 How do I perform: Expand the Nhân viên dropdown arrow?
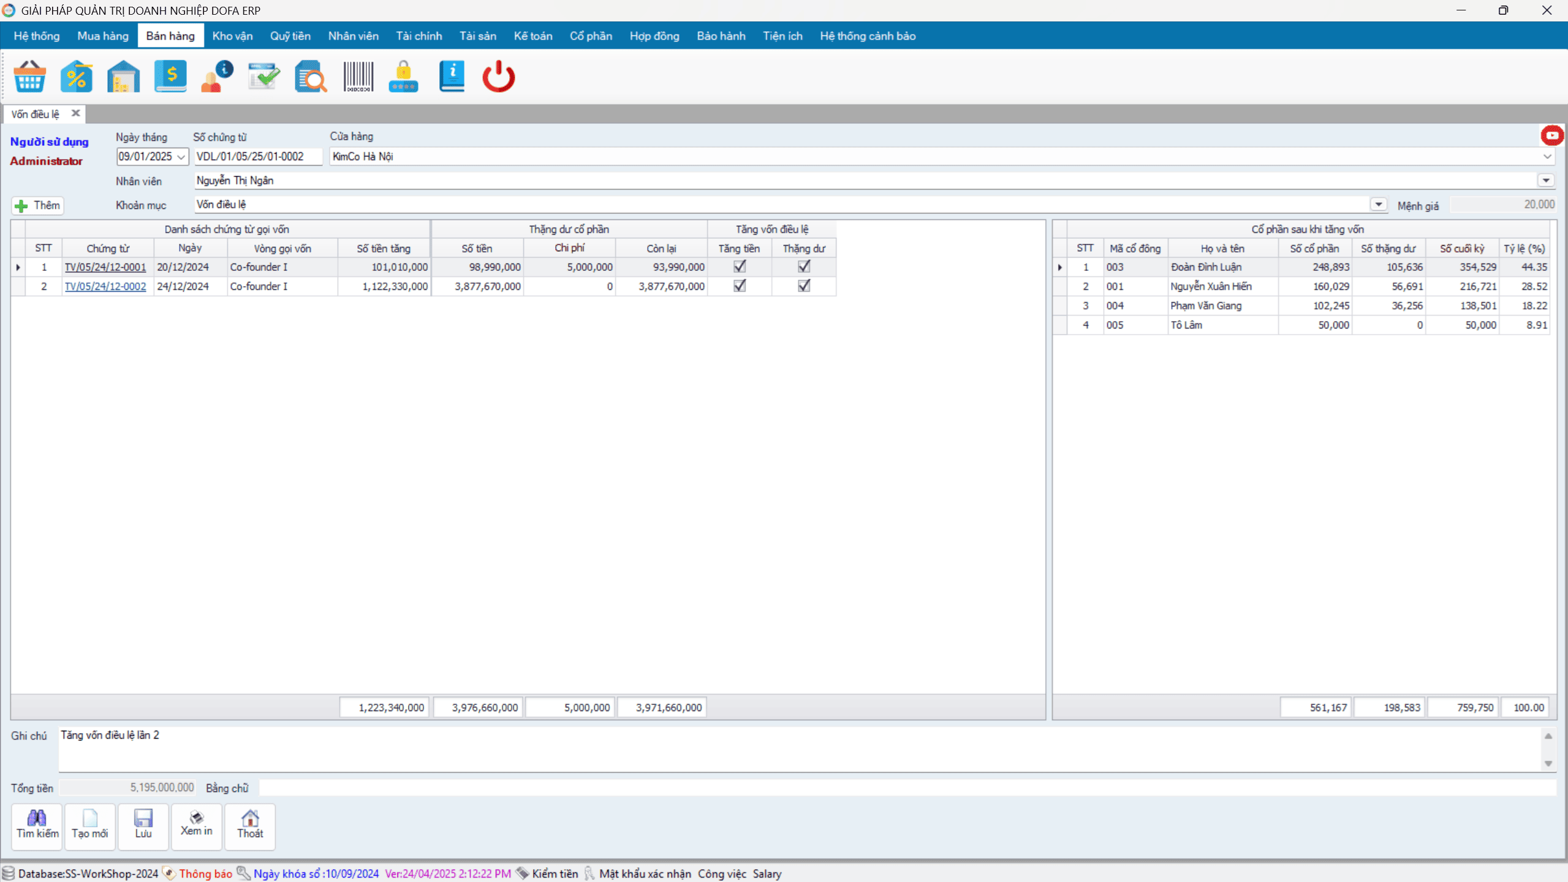tap(1546, 180)
